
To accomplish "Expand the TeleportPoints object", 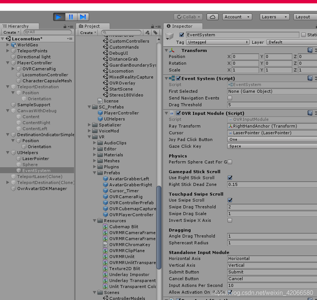I will tap(8, 51).
